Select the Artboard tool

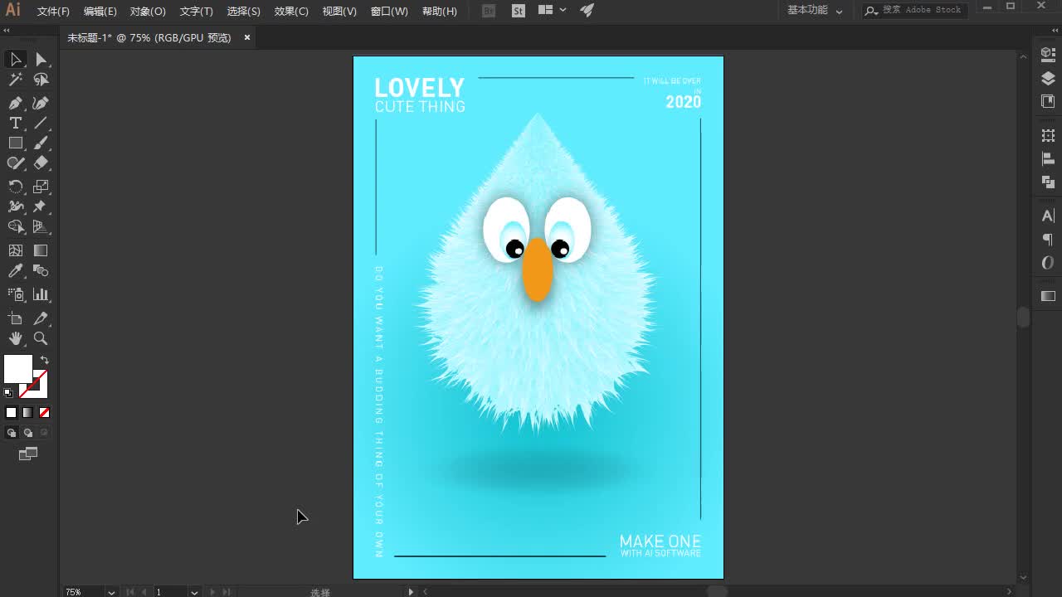16,318
